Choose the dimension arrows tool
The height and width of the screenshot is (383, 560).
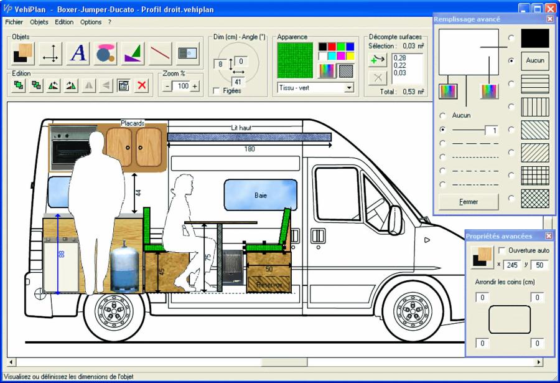pyautogui.click(x=50, y=54)
